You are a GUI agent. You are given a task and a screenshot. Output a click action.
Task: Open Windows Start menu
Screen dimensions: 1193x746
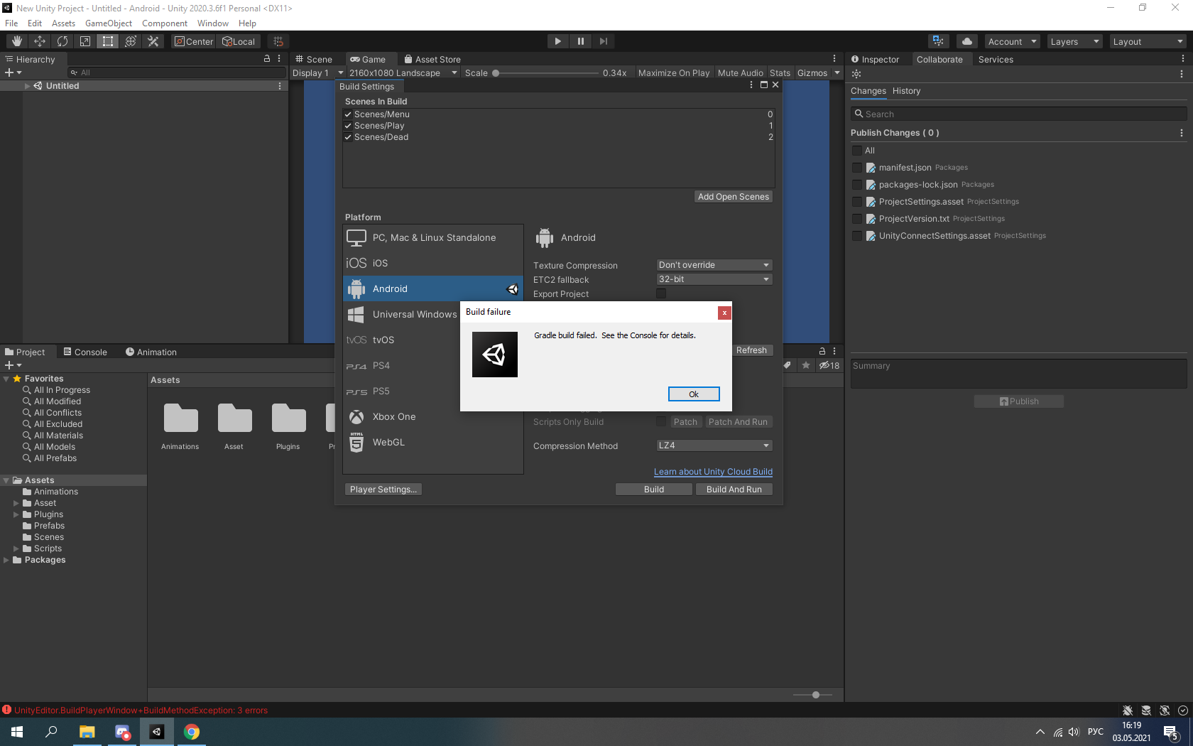coord(17,732)
